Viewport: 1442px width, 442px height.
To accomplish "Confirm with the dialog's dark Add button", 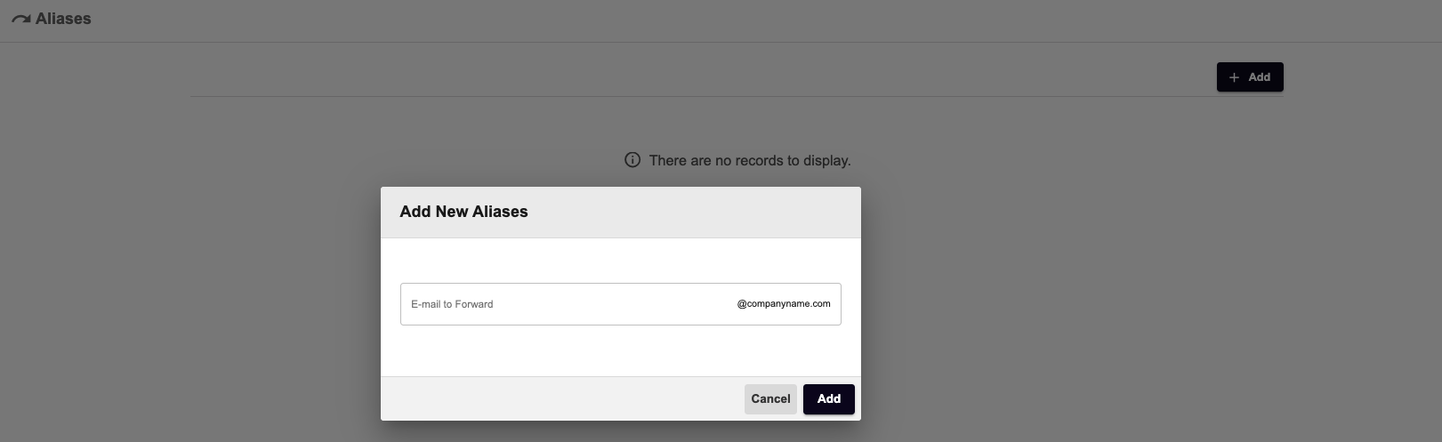I will pyautogui.click(x=829, y=399).
